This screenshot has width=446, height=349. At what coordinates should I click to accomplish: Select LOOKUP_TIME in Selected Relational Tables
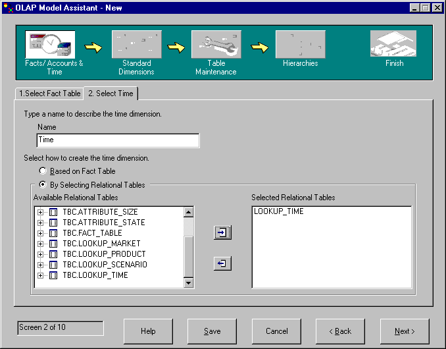(279, 211)
